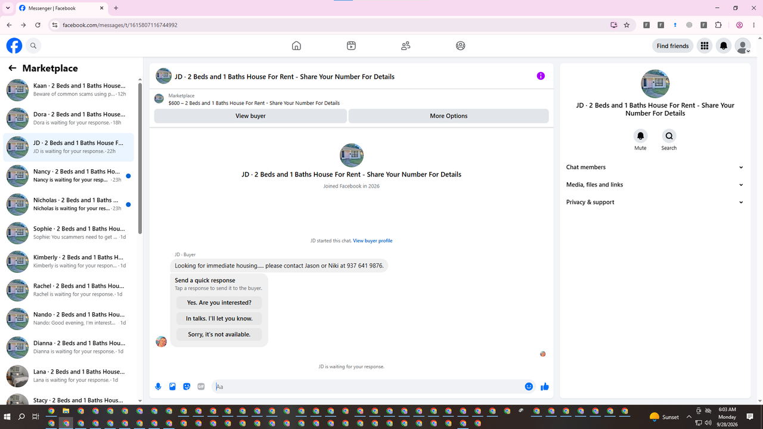This screenshot has height=429, width=763.
Task: Open Sophie's conversation in the list
Action: [69, 233]
